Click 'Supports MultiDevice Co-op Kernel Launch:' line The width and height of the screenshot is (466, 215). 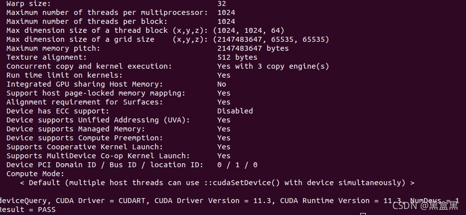click(x=118, y=156)
